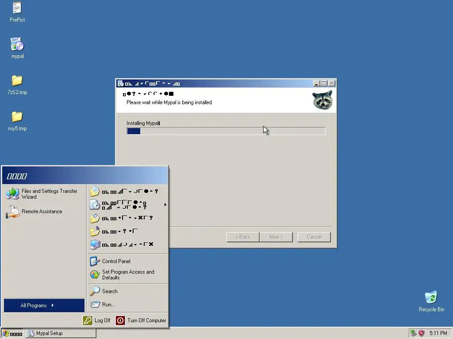Switch to Mypal Setup taskbar button
This screenshot has height=339, width=453.
(61, 333)
